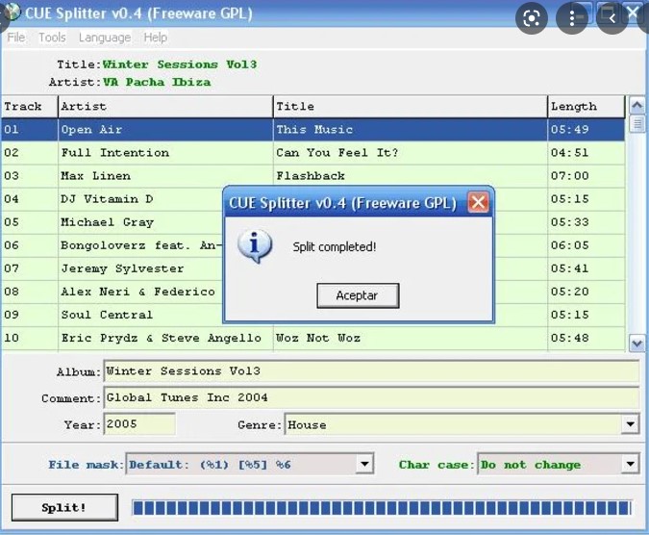Click the Comment field with Global Tunes Inc 2004
The image size is (649, 535).
(371, 397)
